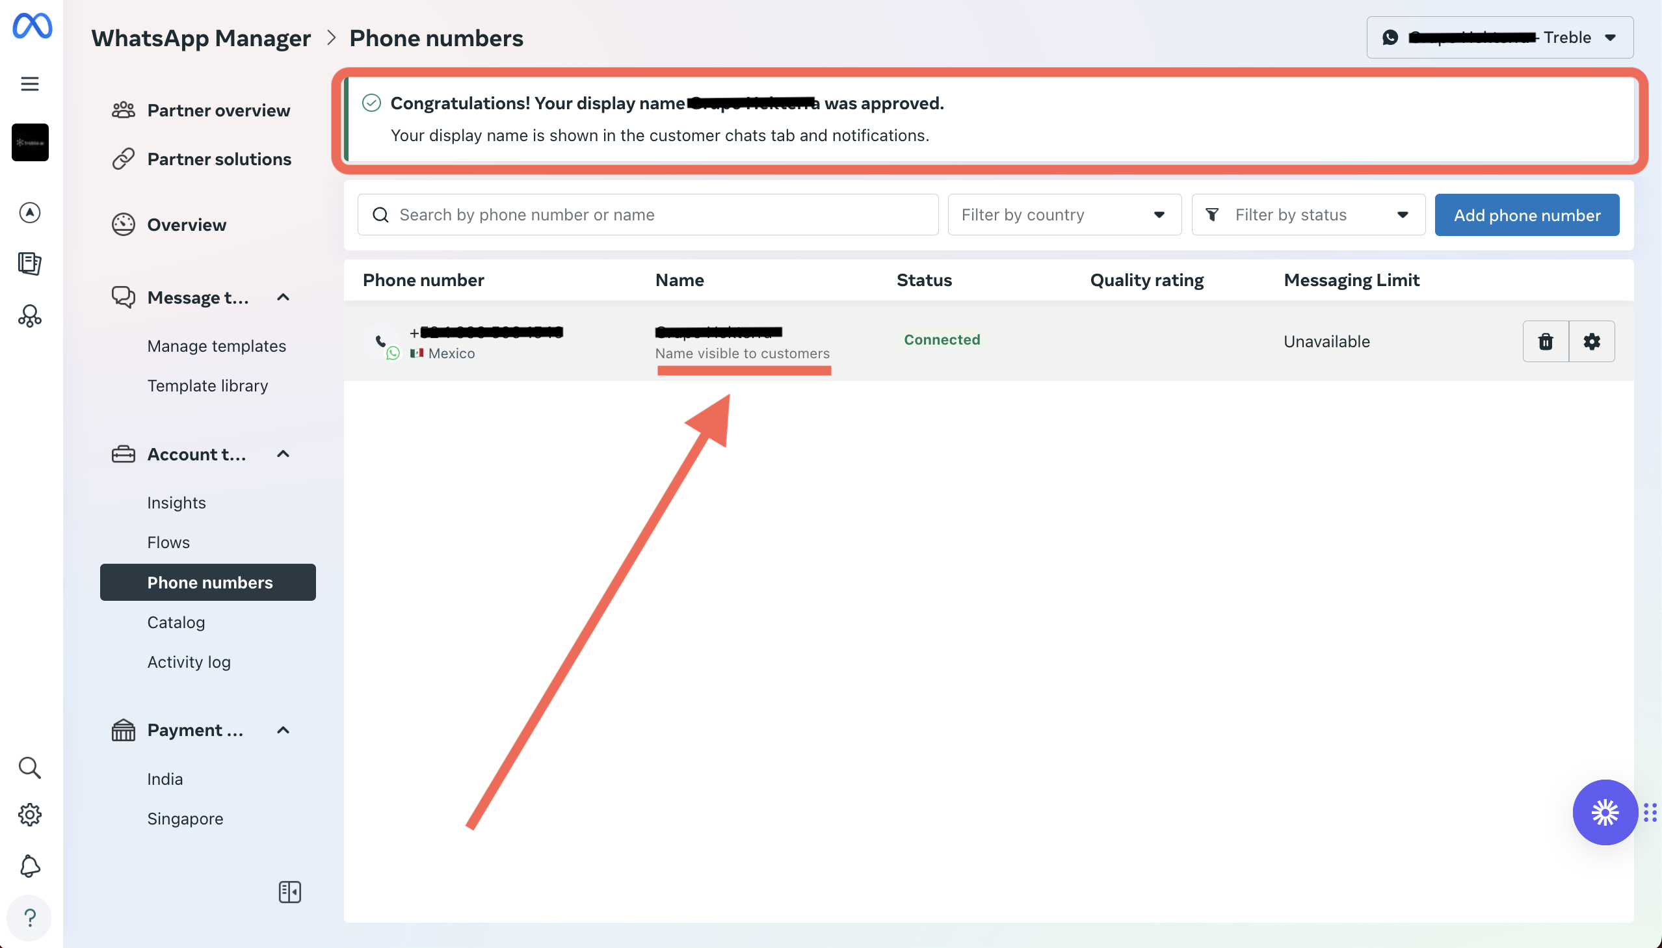
Task: Open India payment settings
Action: 165,779
